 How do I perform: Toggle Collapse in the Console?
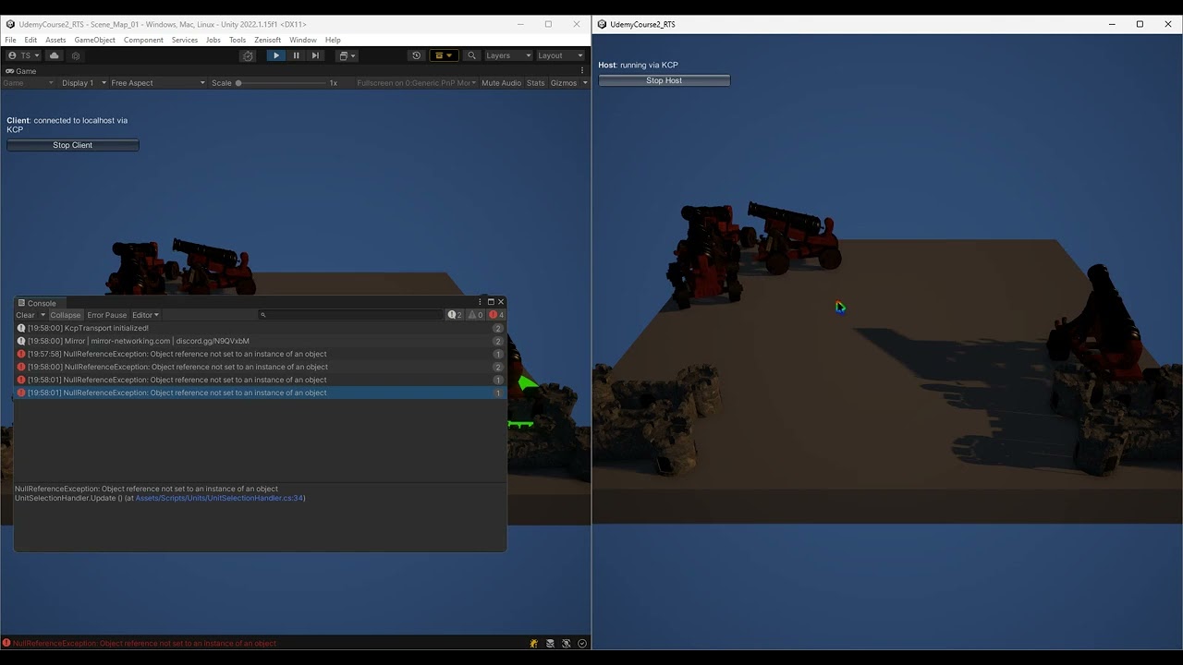[66, 315]
